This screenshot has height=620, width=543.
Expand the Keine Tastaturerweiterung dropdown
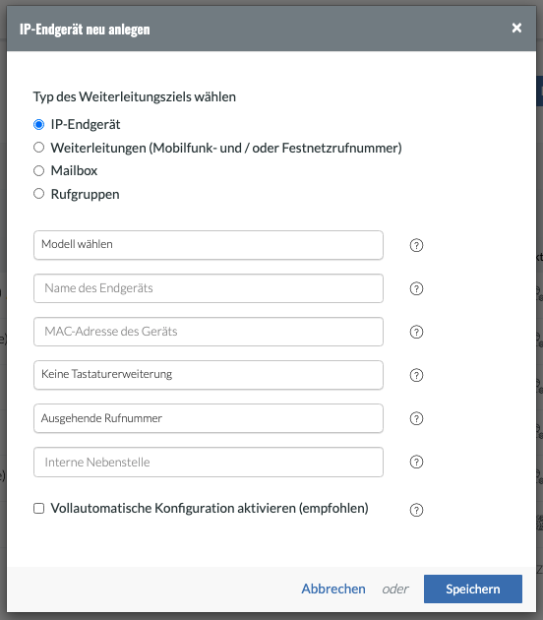click(209, 375)
